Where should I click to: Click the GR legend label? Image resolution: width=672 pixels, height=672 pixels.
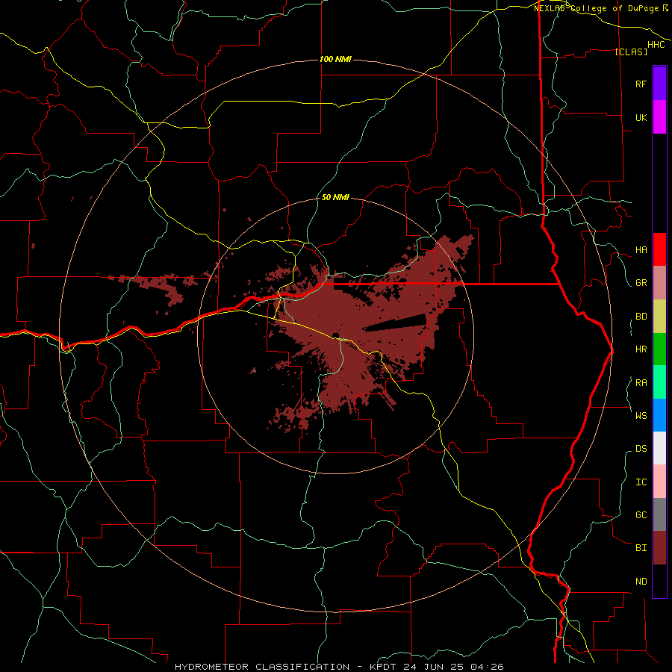(641, 283)
